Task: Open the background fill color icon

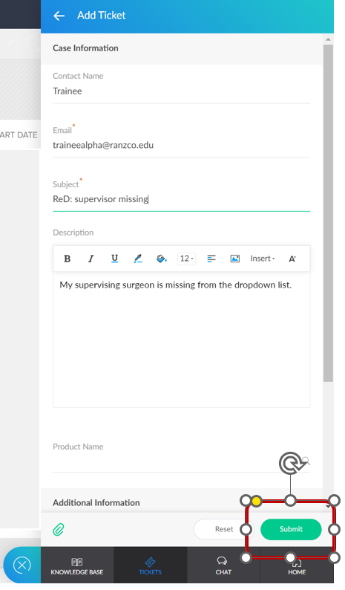Action: pos(162,259)
